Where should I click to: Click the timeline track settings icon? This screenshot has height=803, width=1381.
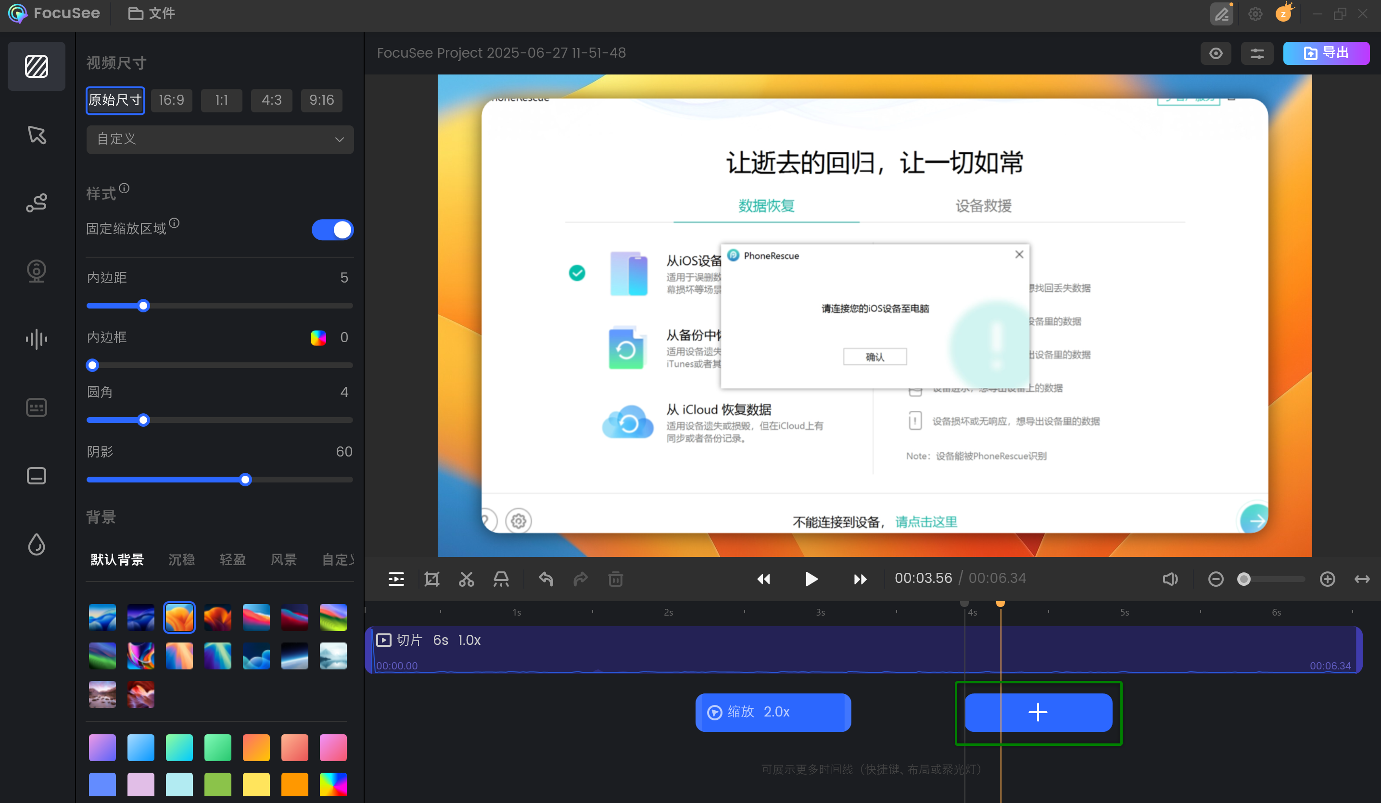tap(396, 579)
